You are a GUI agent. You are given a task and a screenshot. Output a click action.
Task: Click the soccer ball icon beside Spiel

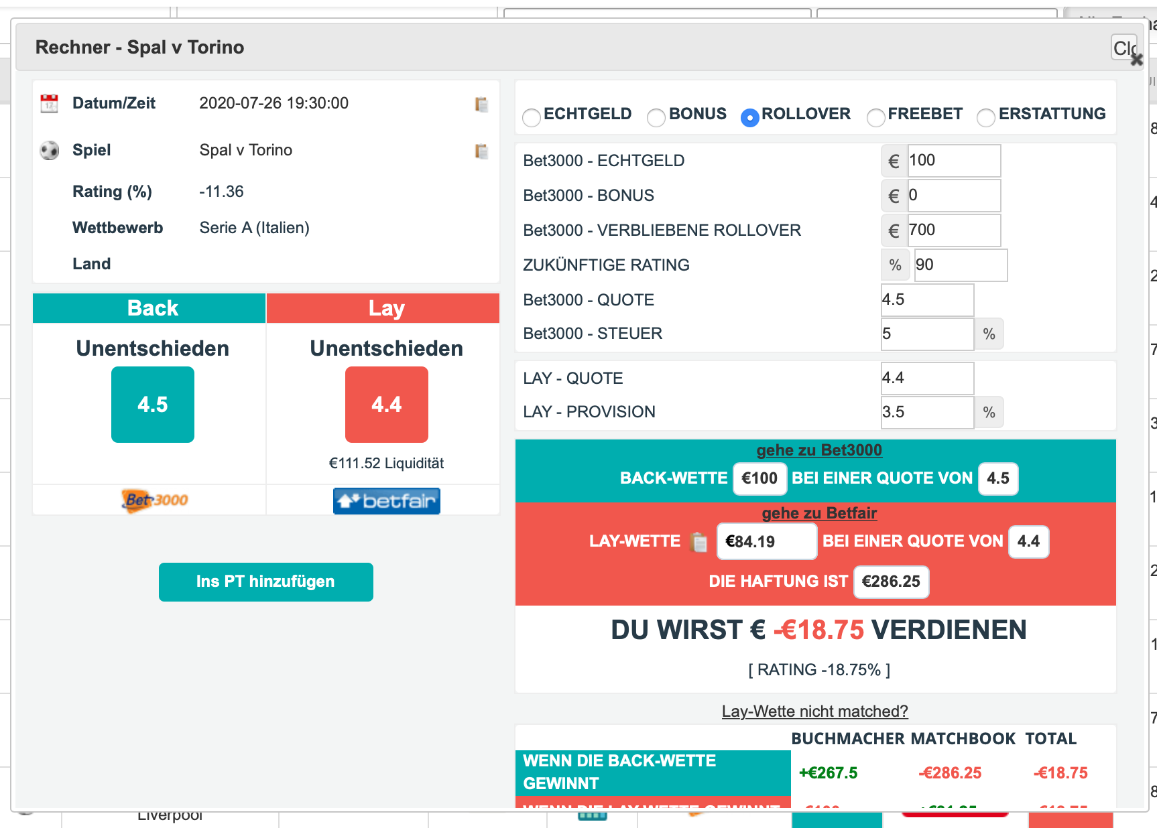(49, 151)
